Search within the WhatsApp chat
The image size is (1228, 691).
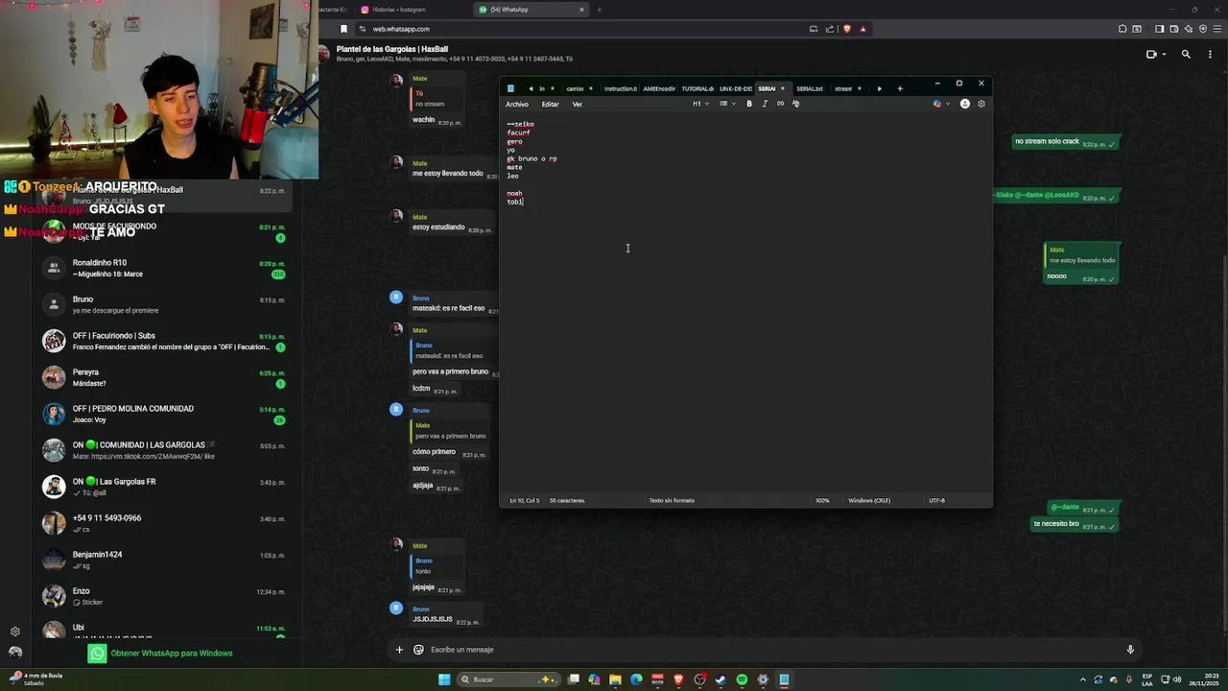click(1186, 55)
